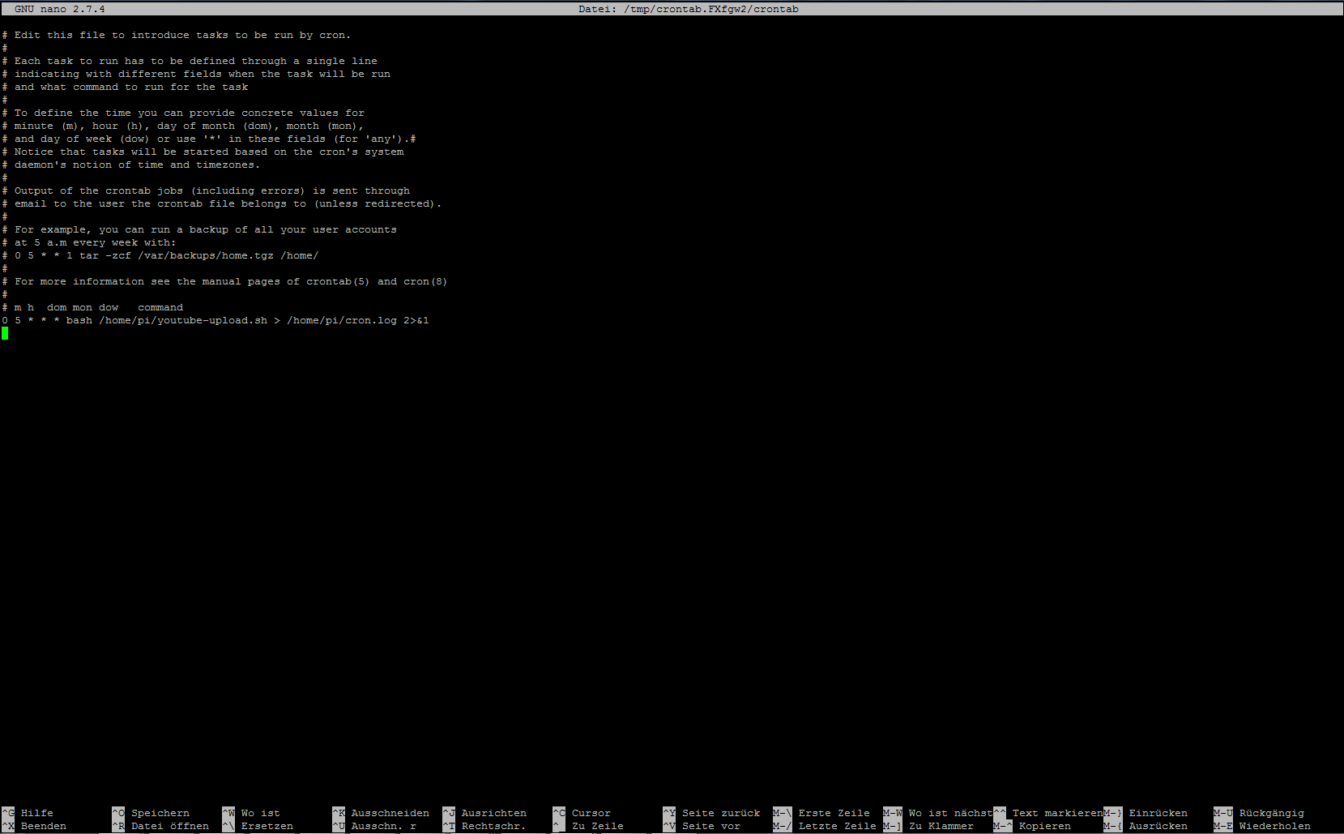
Task: Click the M-E Wiederholen redo shortcut
Action: click(x=1262, y=826)
